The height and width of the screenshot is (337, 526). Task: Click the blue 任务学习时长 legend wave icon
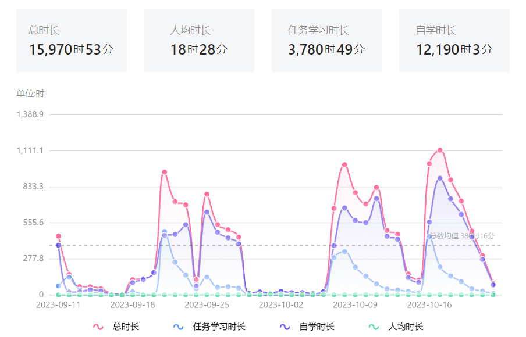(x=179, y=327)
